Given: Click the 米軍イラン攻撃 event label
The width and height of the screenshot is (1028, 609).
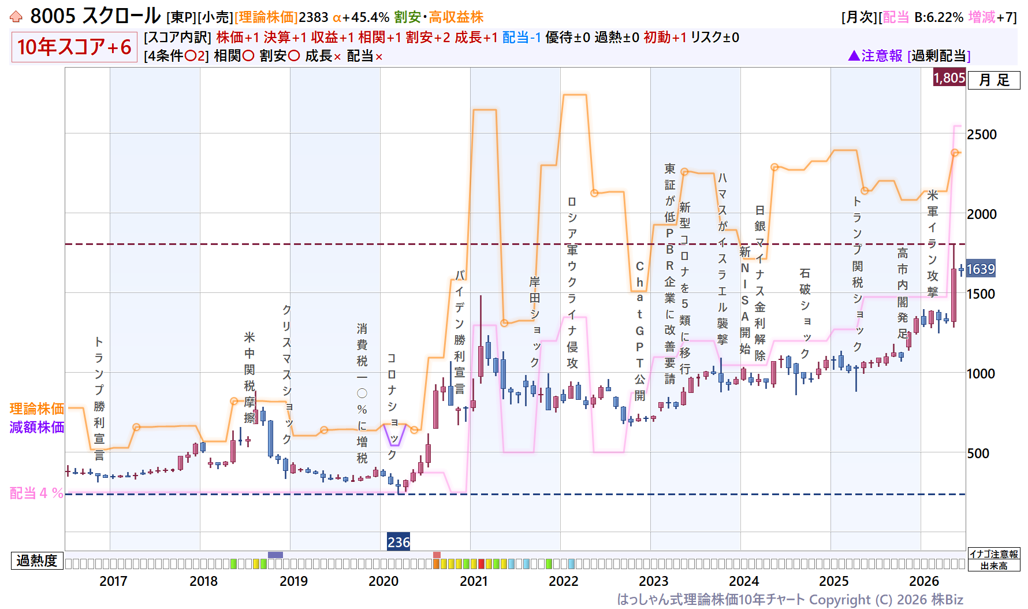Looking at the screenshot, I should (x=933, y=243).
